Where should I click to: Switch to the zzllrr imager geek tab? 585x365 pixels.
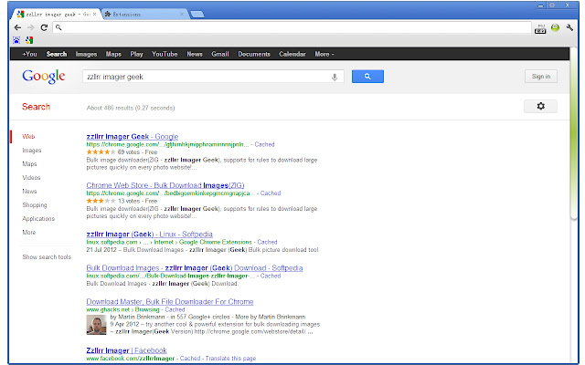coord(56,15)
